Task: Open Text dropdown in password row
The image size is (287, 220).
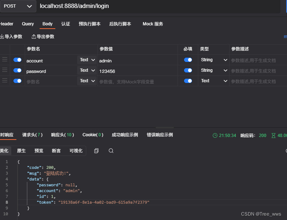Action: 87,70
